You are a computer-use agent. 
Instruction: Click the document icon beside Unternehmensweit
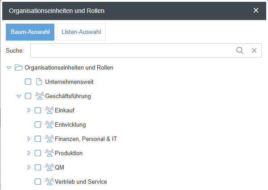[x=38, y=82]
